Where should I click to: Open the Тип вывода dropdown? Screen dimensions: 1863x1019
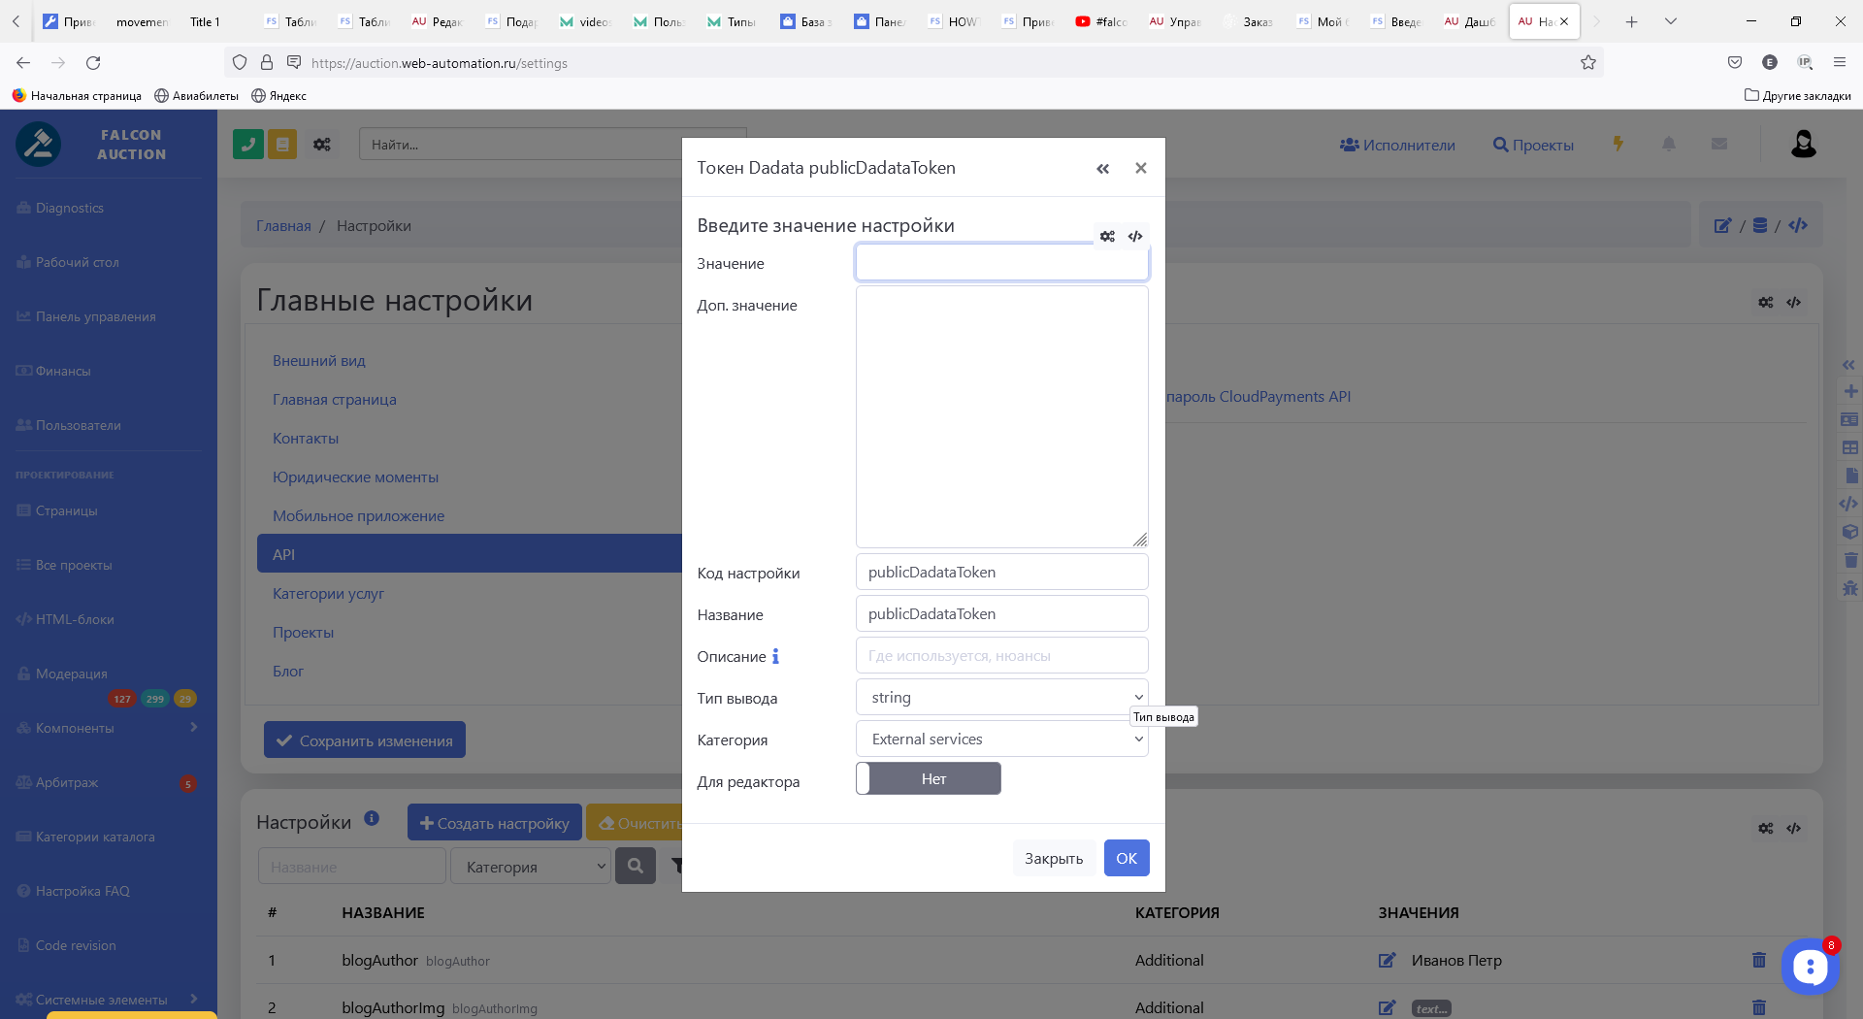[1001, 698]
